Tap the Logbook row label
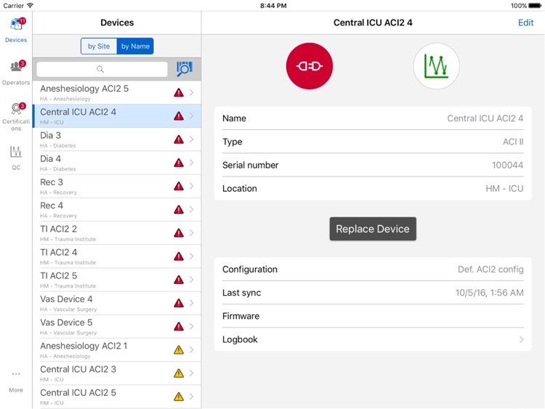Image resolution: width=545 pixels, height=409 pixels. (240, 339)
